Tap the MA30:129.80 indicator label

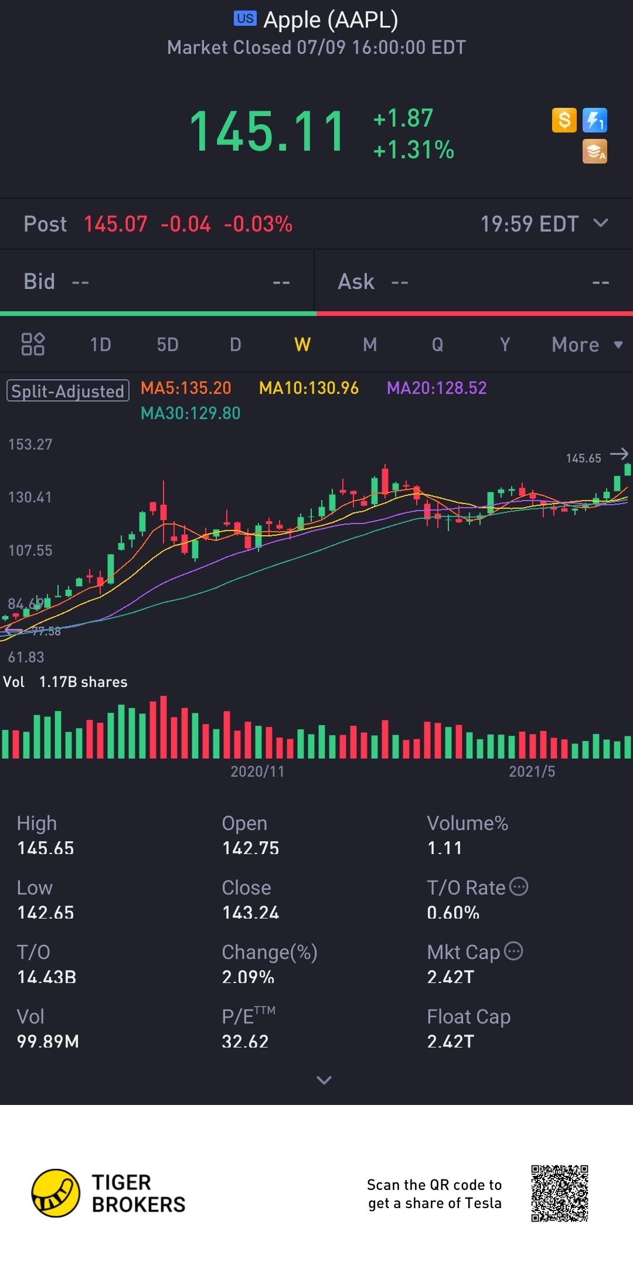coord(190,413)
